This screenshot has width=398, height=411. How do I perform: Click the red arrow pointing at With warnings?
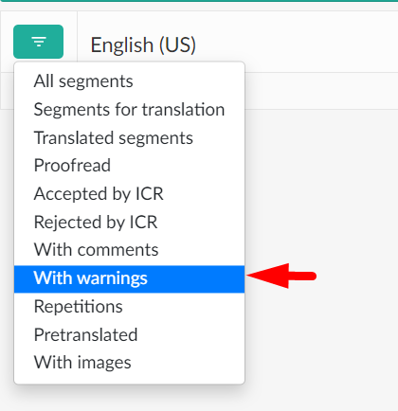click(x=281, y=276)
